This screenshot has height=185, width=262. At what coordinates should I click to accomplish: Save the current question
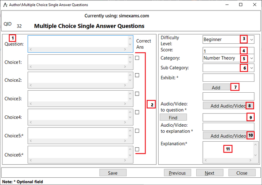(x=113, y=173)
